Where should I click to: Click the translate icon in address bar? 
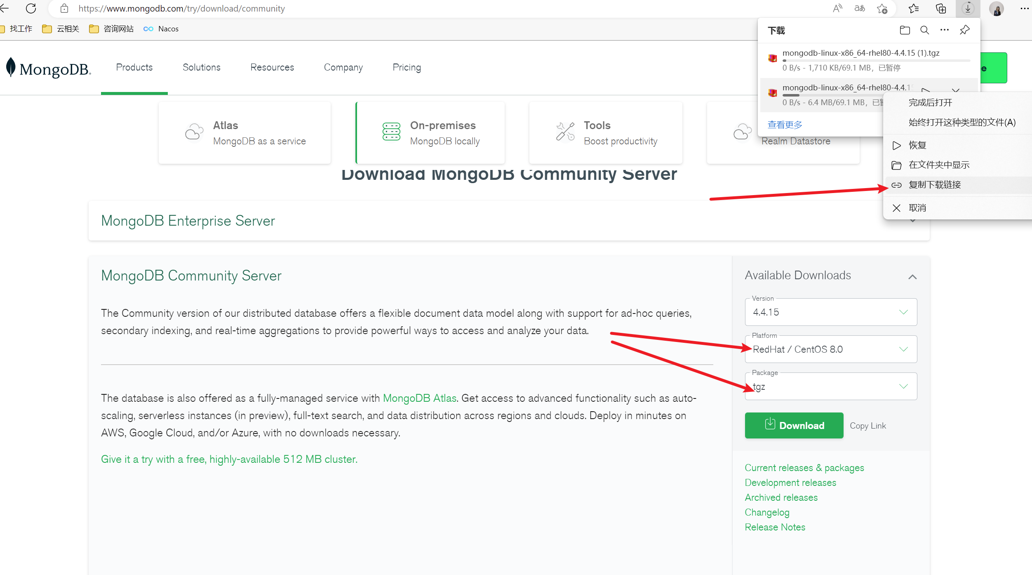pos(860,8)
